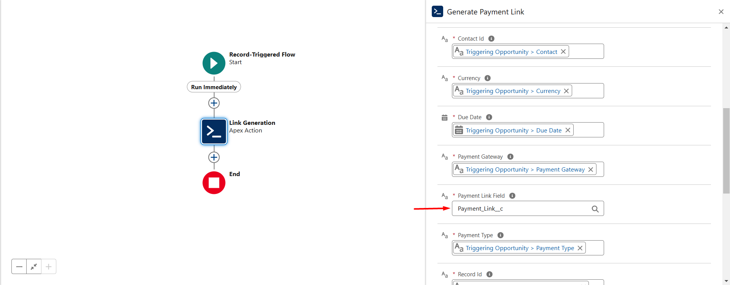Screen dimensions: 730x285
Task: Select the Triggering Opportunity > Due Date pill text
Action: point(514,131)
